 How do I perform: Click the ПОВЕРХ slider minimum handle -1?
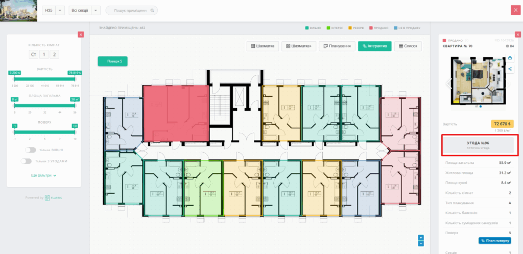point(14,126)
